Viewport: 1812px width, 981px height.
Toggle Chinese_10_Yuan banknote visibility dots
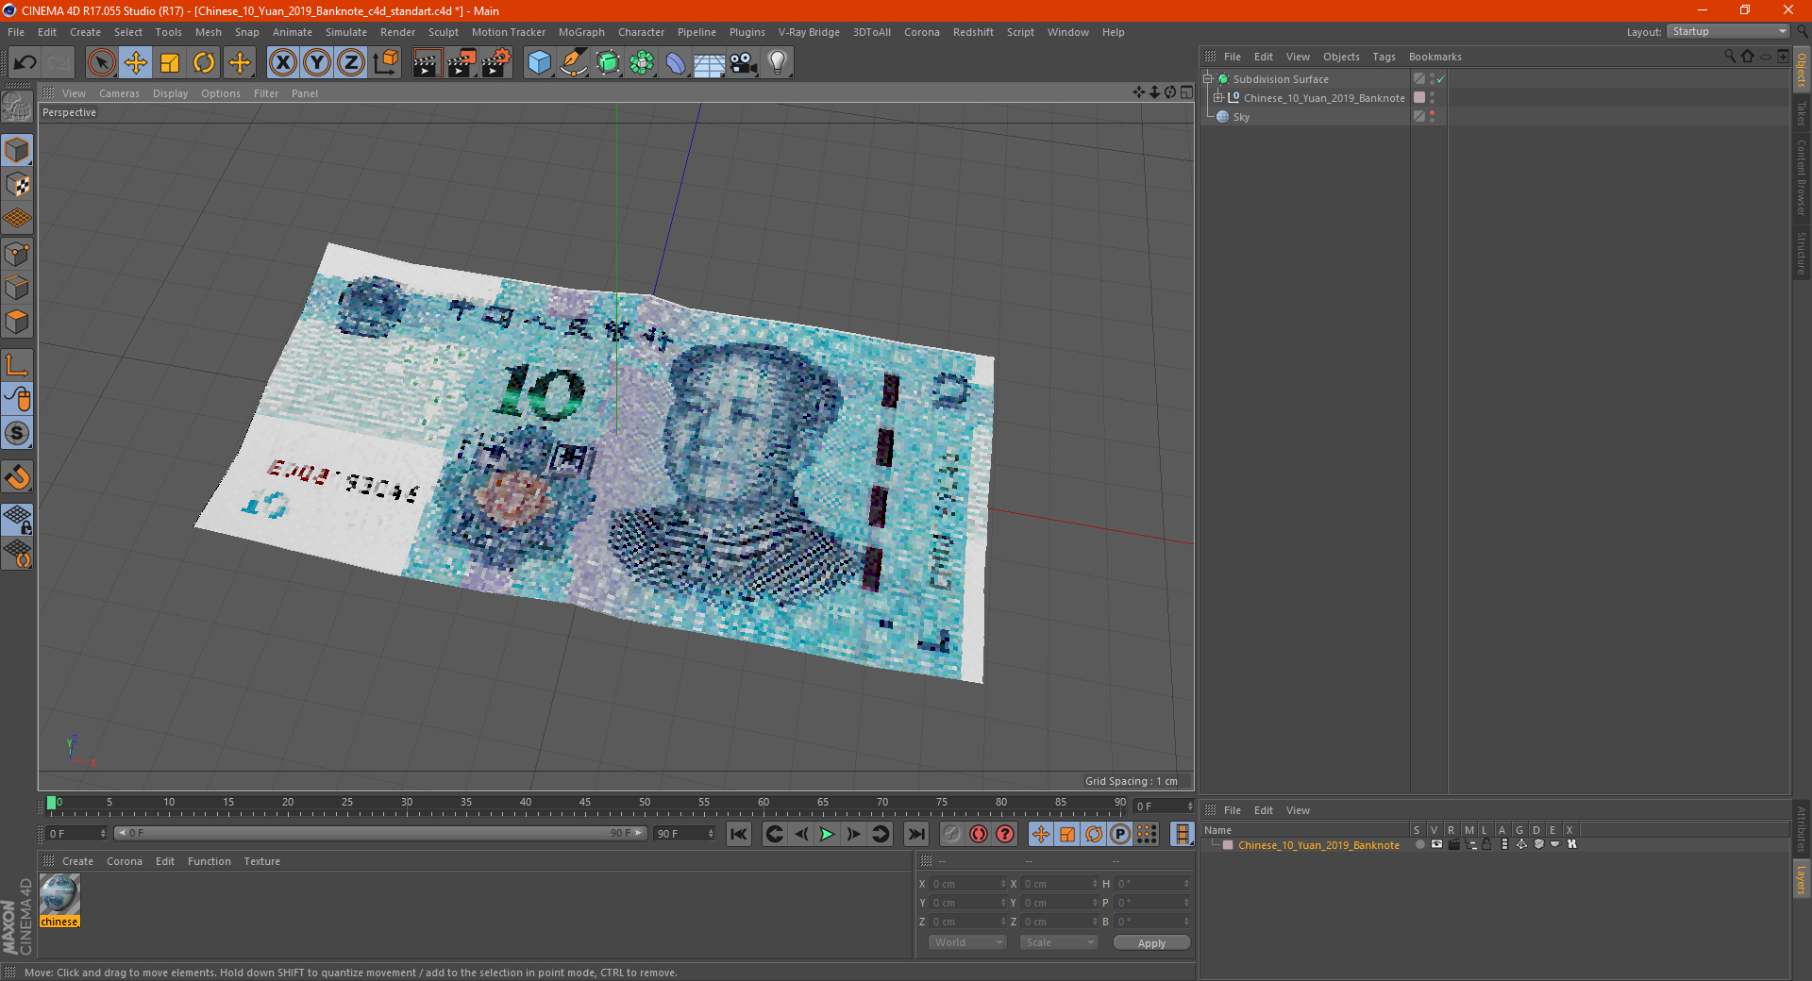tap(1432, 98)
